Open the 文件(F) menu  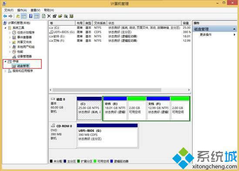point(9,10)
